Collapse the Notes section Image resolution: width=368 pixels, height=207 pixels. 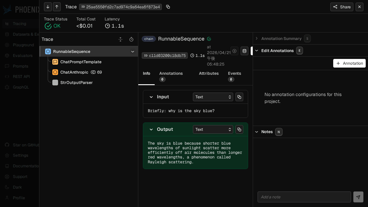pos(257,132)
